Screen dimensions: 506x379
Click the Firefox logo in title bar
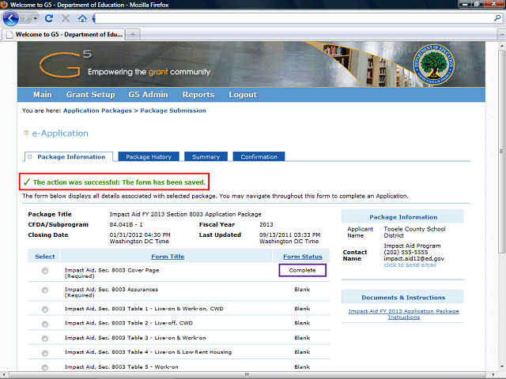4,5
